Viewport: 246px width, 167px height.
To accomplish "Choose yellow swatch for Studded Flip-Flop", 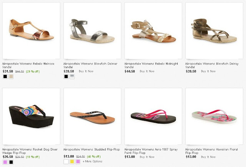I will (72, 162).
